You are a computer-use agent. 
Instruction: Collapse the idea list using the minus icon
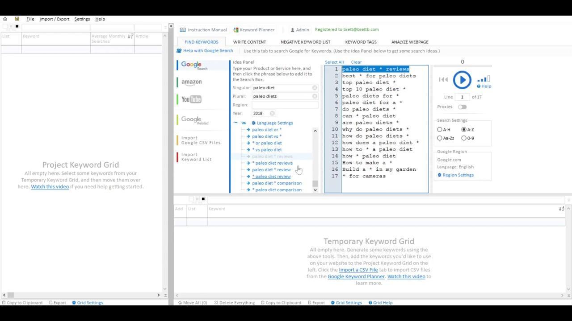pos(236,123)
